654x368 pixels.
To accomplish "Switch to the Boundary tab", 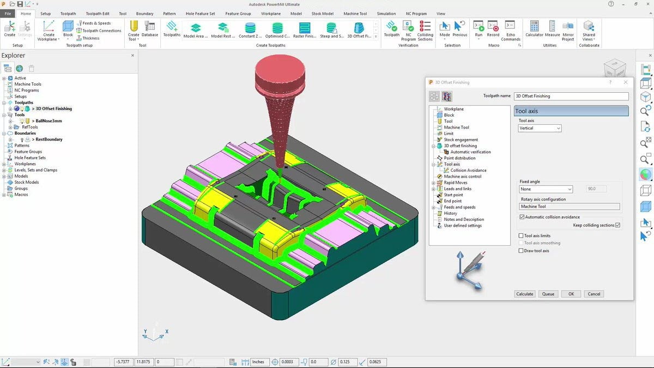I will pyautogui.click(x=144, y=14).
